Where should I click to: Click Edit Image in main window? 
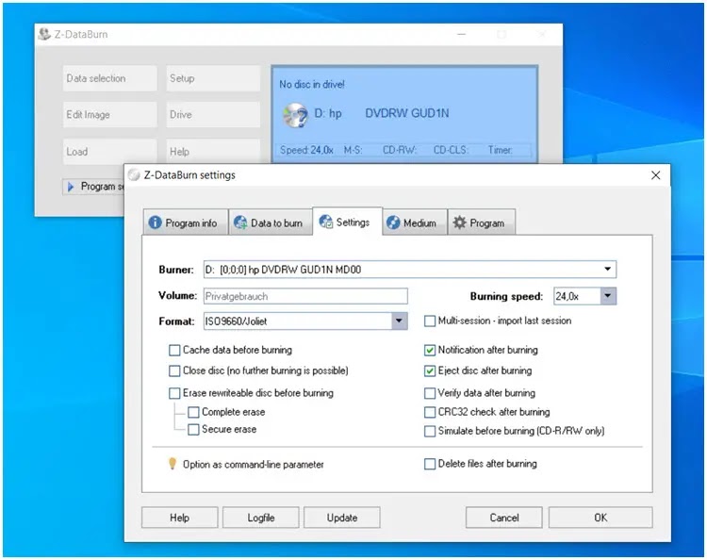click(x=110, y=114)
